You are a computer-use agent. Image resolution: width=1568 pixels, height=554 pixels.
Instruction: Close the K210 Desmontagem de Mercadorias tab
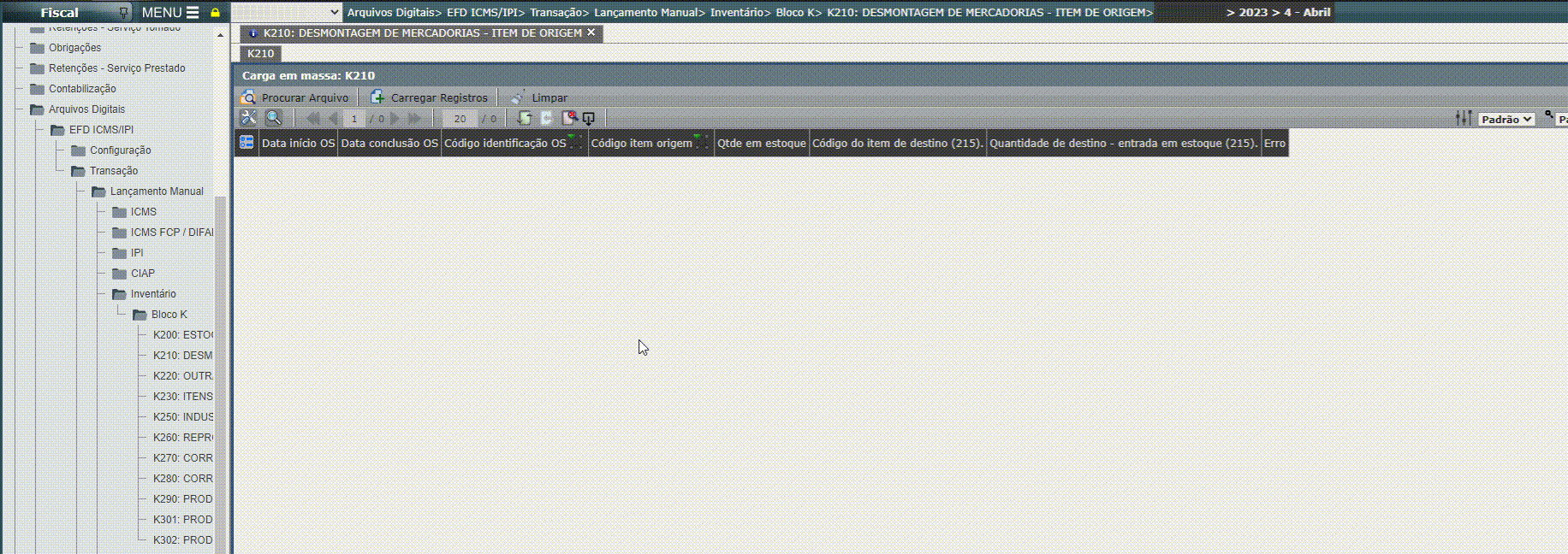click(591, 32)
